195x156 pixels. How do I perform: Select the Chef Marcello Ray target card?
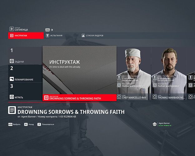134,73
